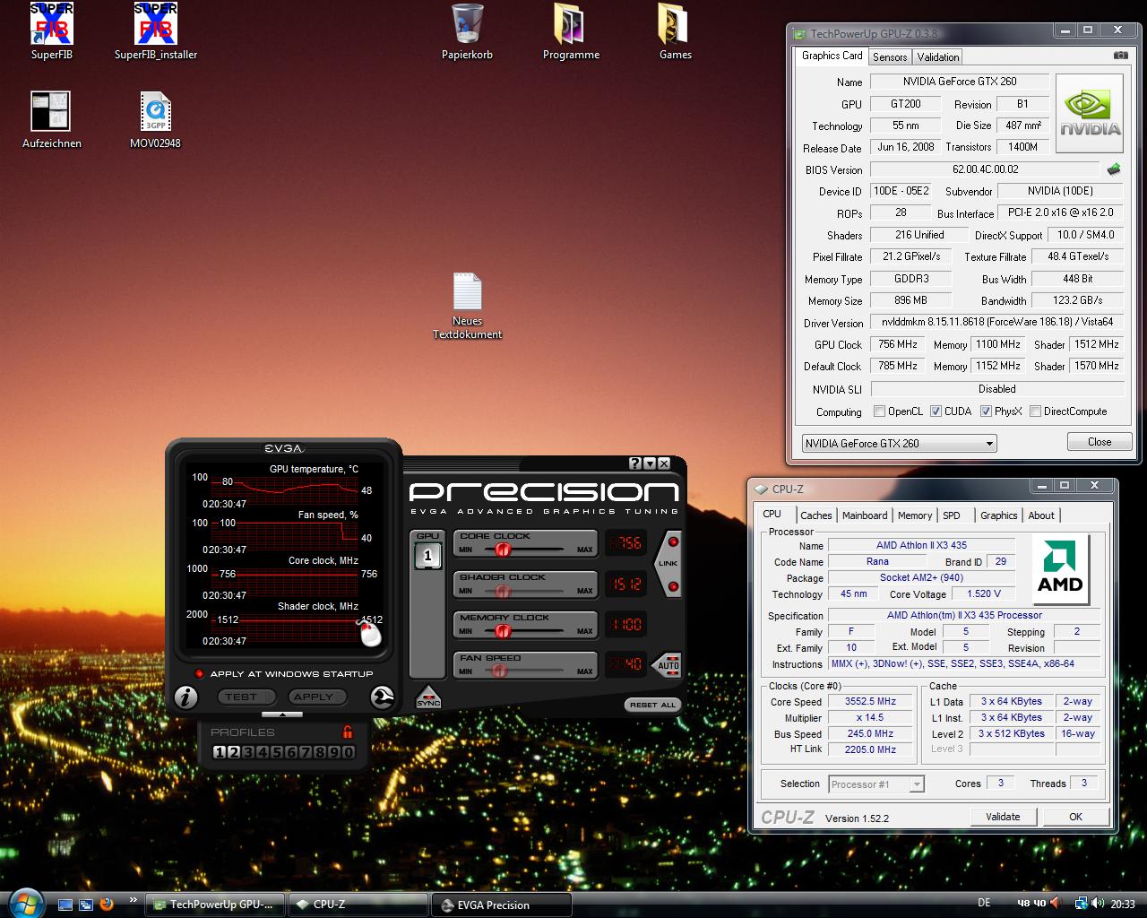Open the Mainboard tab in CPU-Z
Image resolution: width=1147 pixels, height=918 pixels.
865,515
